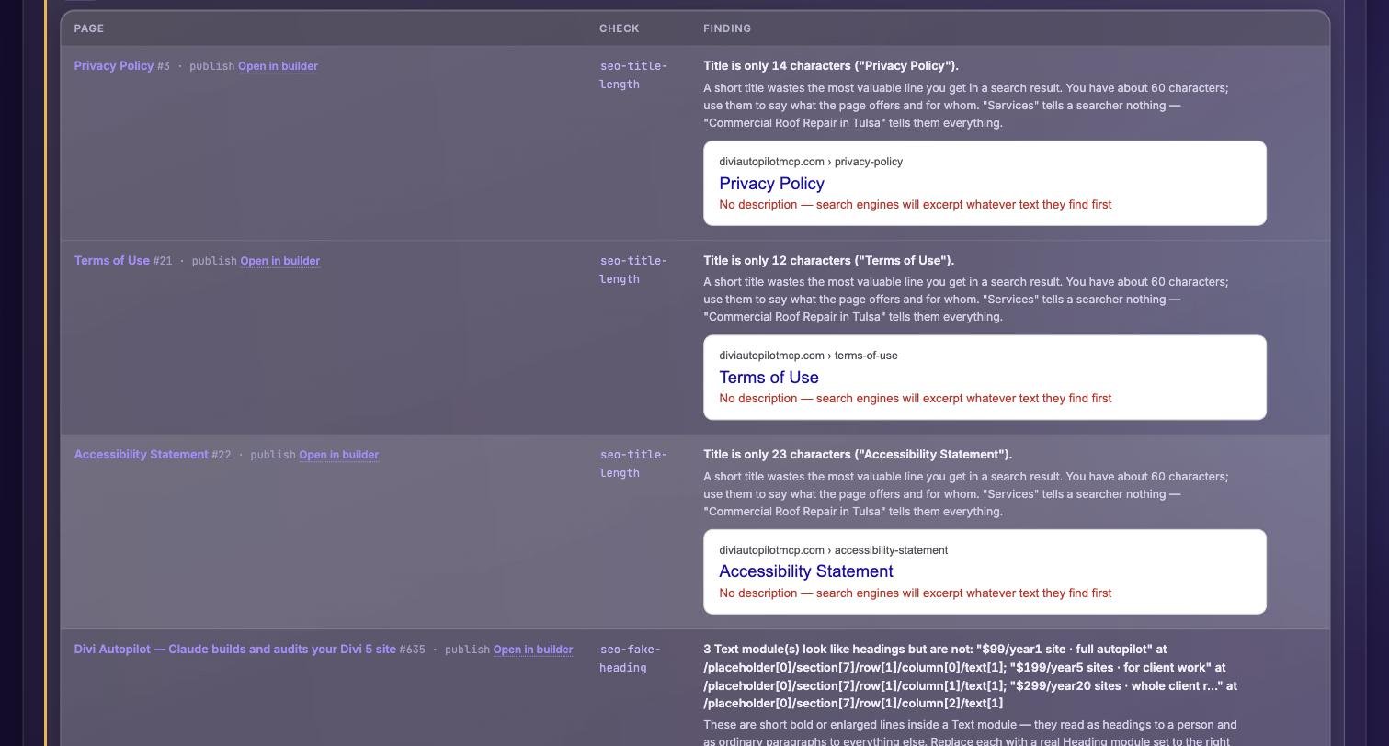
Task: Open the Accessibility Statement page link
Action: tap(142, 455)
